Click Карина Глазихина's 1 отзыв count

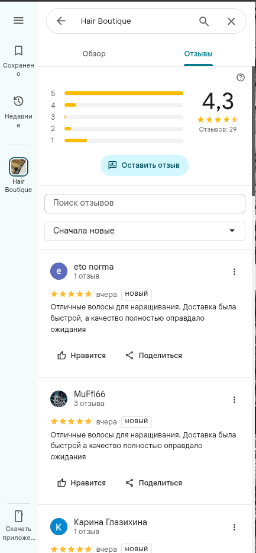pos(86,531)
